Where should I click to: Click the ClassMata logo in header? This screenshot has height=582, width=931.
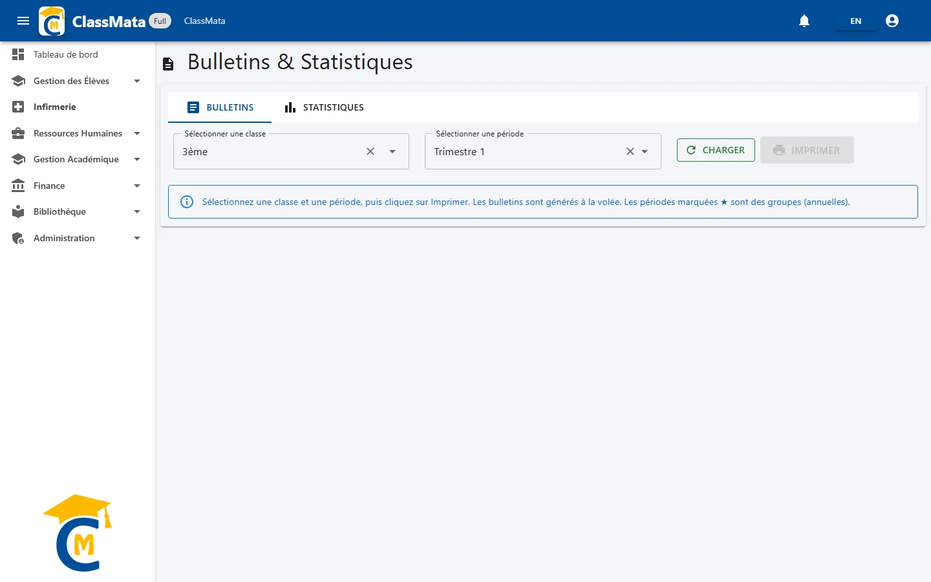click(52, 21)
